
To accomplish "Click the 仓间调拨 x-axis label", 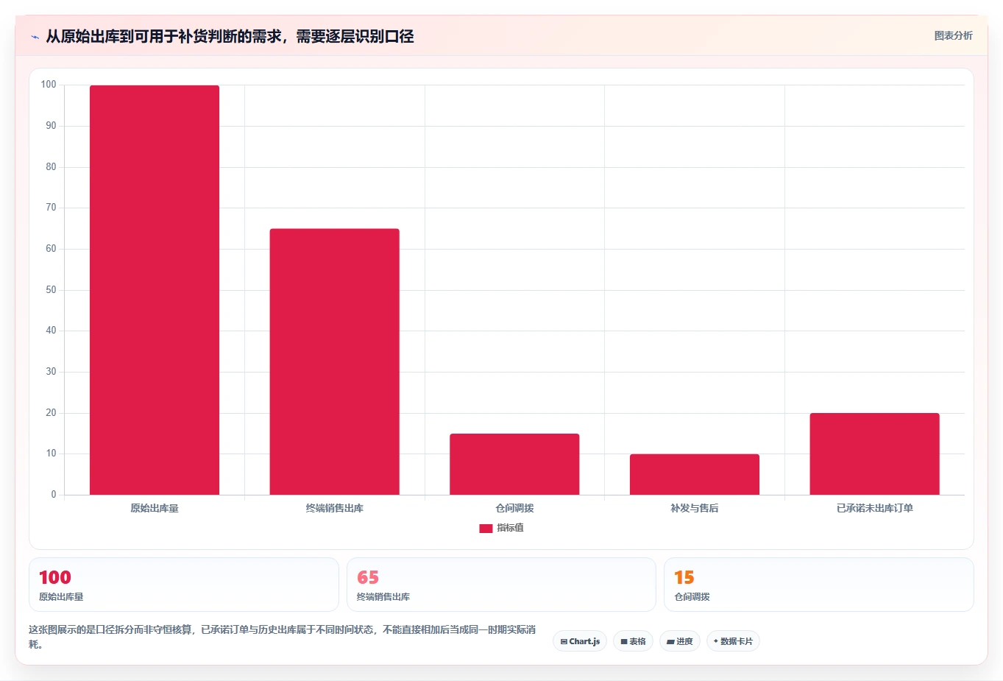I will point(514,508).
